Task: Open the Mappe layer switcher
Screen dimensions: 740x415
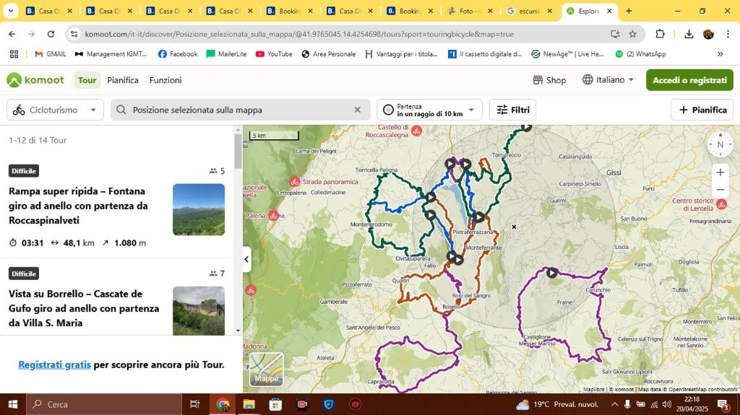Action: click(x=266, y=369)
